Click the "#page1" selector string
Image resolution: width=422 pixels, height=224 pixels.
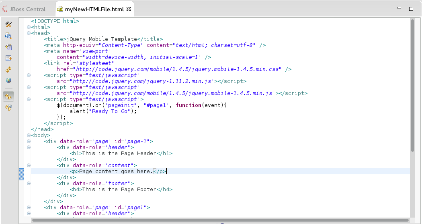tap(156, 105)
